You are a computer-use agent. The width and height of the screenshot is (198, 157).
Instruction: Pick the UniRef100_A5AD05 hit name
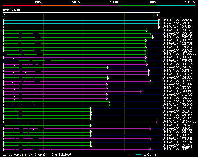(x=178, y=105)
